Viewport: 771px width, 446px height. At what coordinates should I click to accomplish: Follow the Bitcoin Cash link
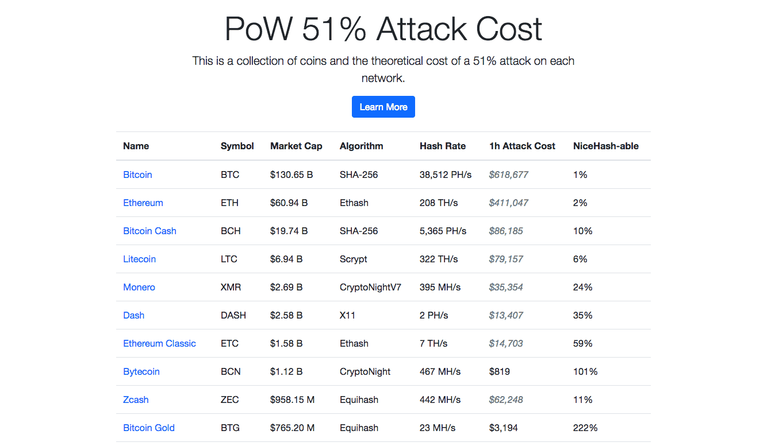(149, 231)
